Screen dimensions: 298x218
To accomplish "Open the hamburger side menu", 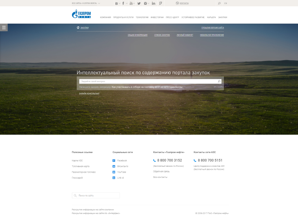I will click(4, 27).
